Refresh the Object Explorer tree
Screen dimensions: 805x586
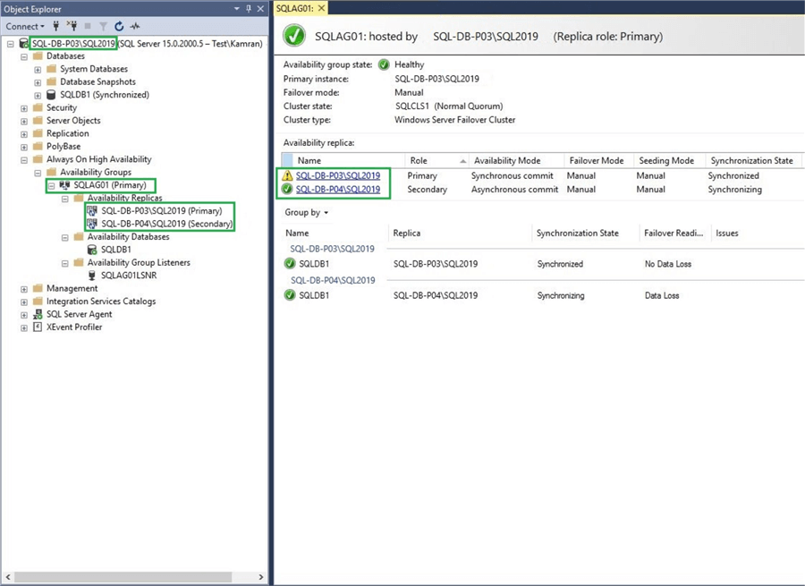coord(119,26)
